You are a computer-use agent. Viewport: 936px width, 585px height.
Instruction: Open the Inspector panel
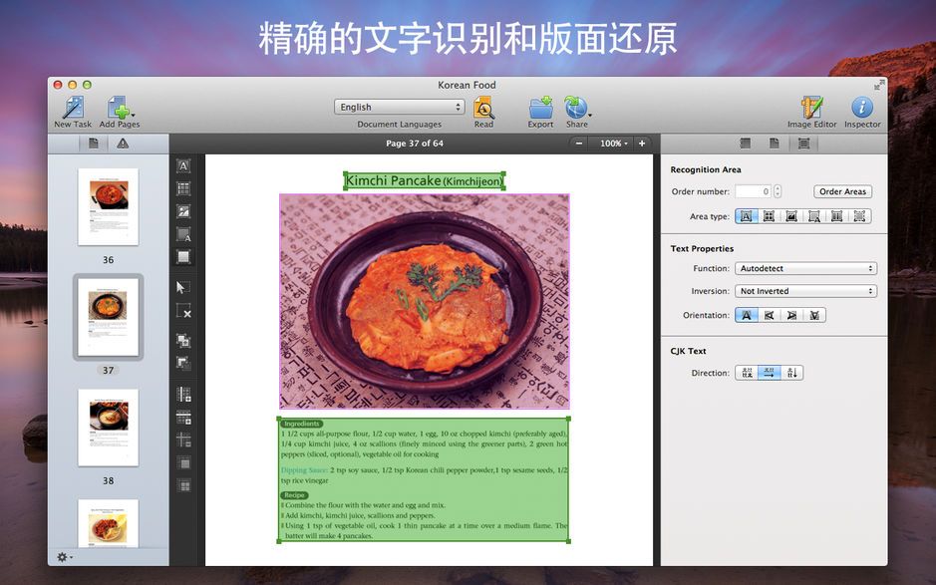point(861,110)
